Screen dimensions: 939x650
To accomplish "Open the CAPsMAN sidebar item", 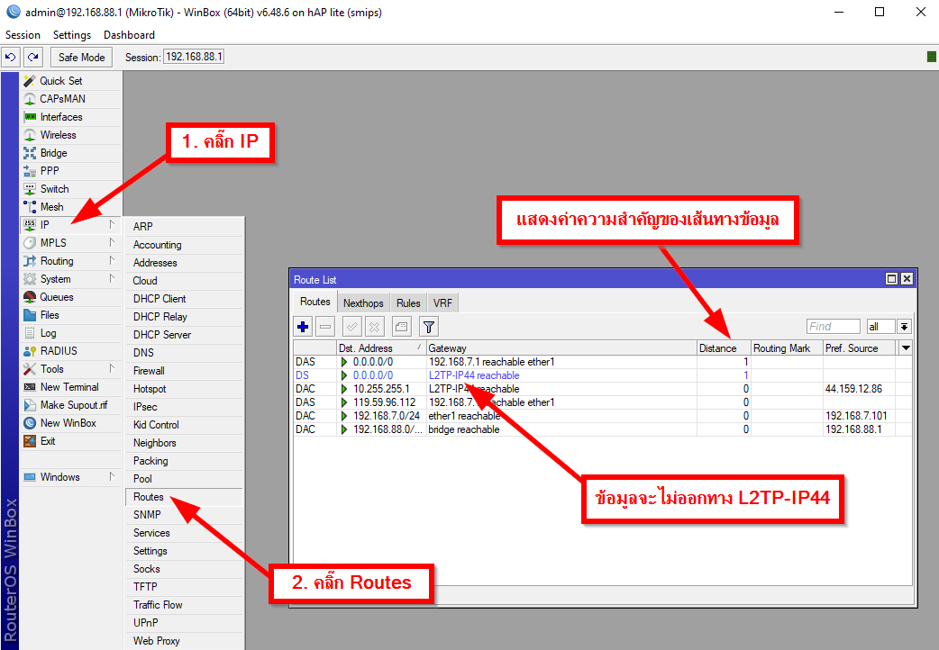I will click(70, 99).
